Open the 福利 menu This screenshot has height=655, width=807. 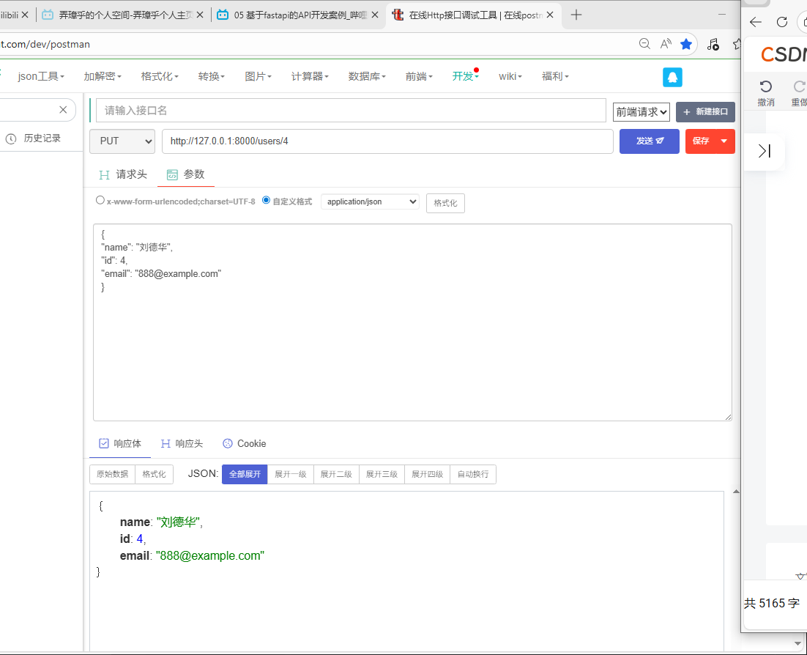555,76
